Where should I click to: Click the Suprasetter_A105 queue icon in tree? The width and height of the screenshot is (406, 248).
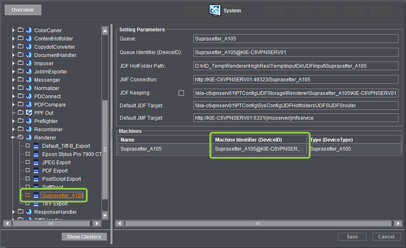(36, 195)
